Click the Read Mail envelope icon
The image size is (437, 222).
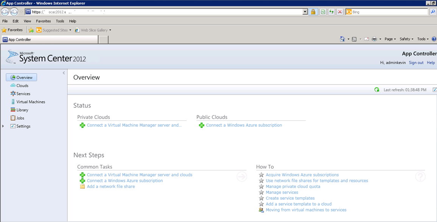pos(367,39)
